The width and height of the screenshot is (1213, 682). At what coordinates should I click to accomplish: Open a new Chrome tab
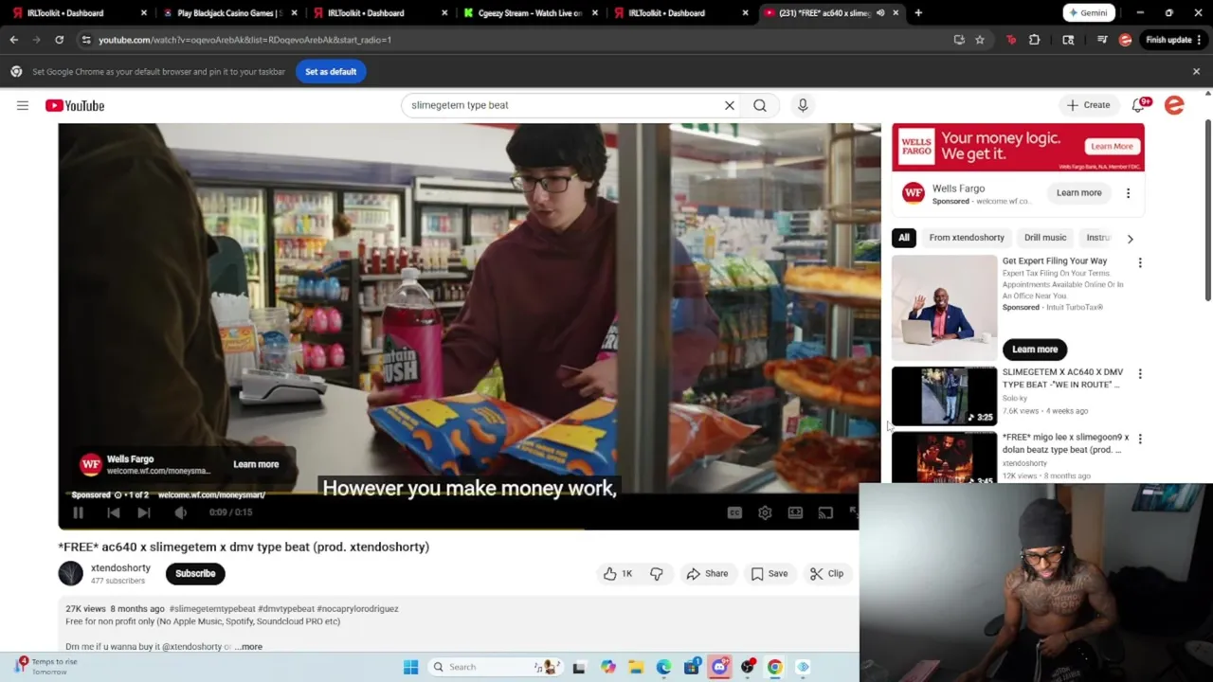tap(918, 13)
